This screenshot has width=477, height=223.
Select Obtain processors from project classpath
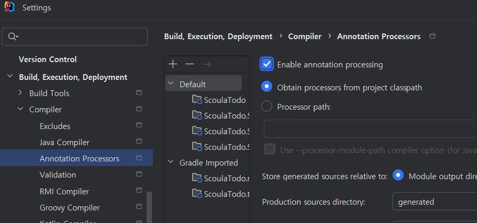tap(267, 87)
